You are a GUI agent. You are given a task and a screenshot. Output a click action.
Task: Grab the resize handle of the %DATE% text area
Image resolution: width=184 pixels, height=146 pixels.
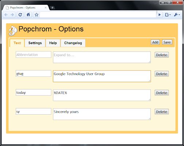[150, 100]
